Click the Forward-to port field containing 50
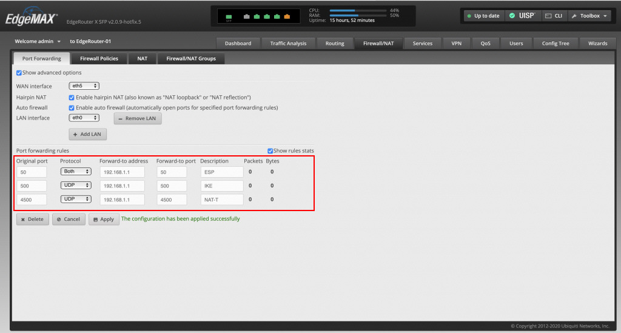This screenshot has height=333, width=621. (x=172, y=172)
